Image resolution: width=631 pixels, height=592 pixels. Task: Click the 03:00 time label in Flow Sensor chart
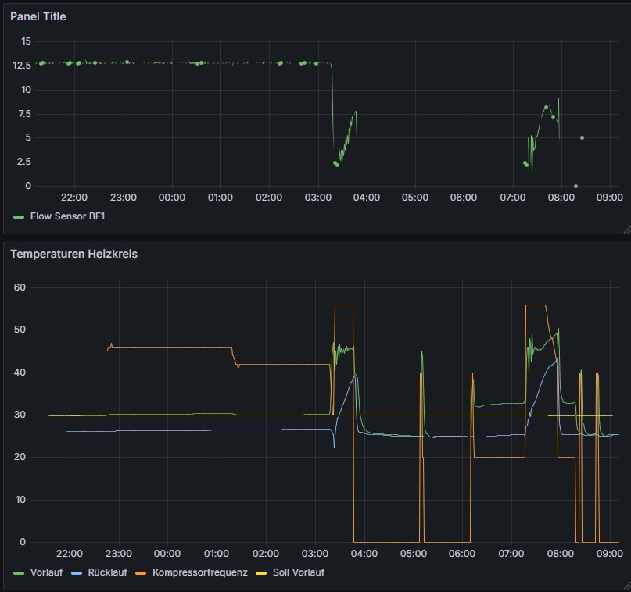point(317,198)
